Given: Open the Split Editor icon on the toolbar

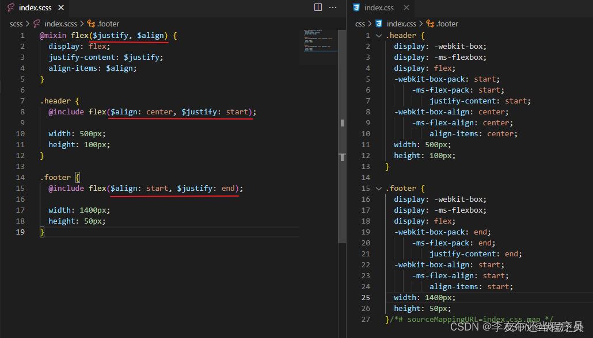Looking at the screenshot, I should coord(318,7).
